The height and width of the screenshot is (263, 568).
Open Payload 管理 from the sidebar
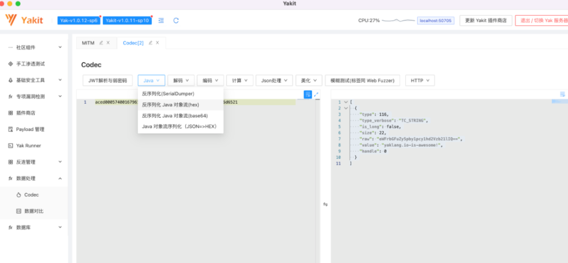click(34, 129)
